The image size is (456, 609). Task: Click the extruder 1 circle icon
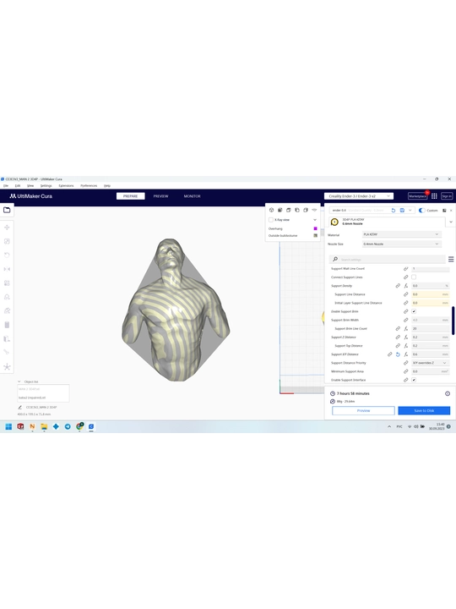click(x=334, y=222)
